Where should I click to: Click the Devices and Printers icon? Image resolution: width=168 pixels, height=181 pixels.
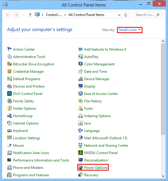[9, 86]
